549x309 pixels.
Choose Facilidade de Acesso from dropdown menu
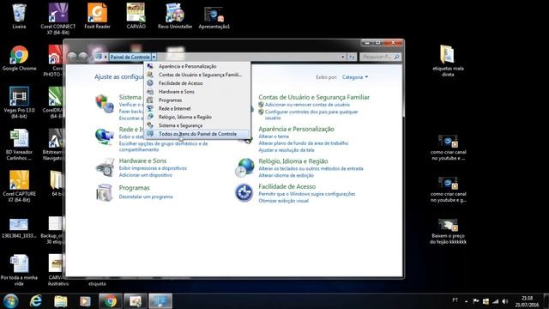pos(197,83)
